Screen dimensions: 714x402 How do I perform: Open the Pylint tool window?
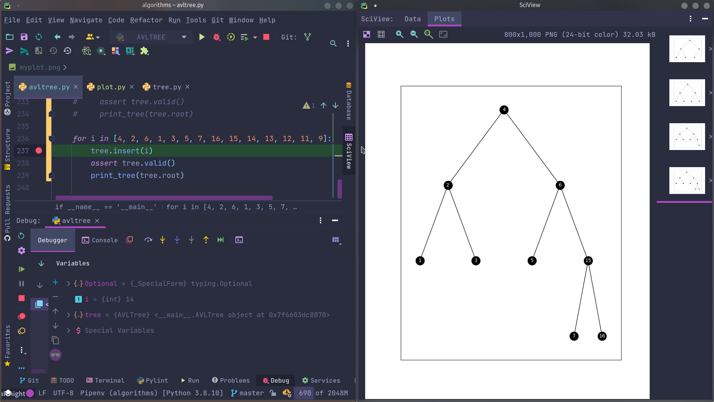pyautogui.click(x=152, y=380)
